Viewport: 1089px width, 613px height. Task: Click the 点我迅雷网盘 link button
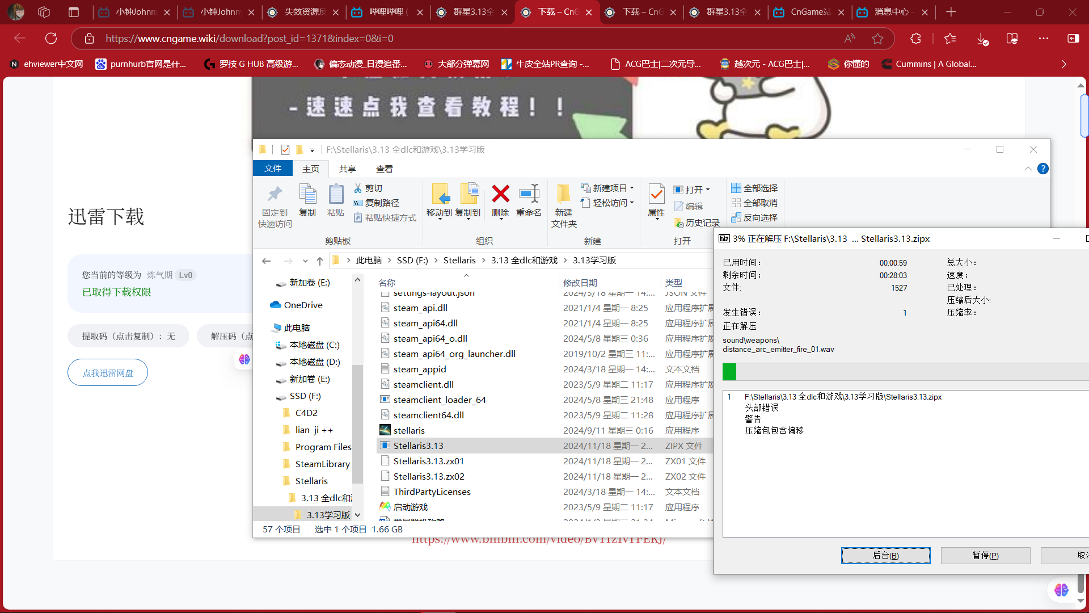click(x=108, y=373)
